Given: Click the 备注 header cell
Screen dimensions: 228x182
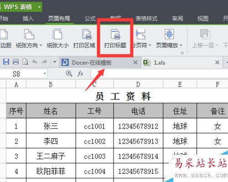Looking at the screenshot, I should pos(212,111).
